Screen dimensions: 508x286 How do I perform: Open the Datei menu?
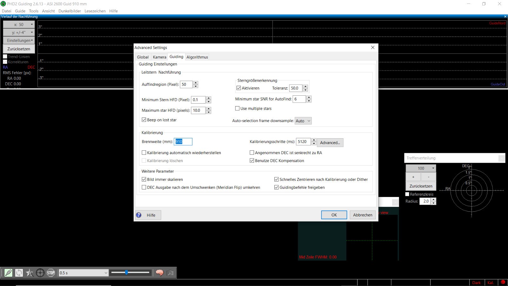[x=7, y=11]
